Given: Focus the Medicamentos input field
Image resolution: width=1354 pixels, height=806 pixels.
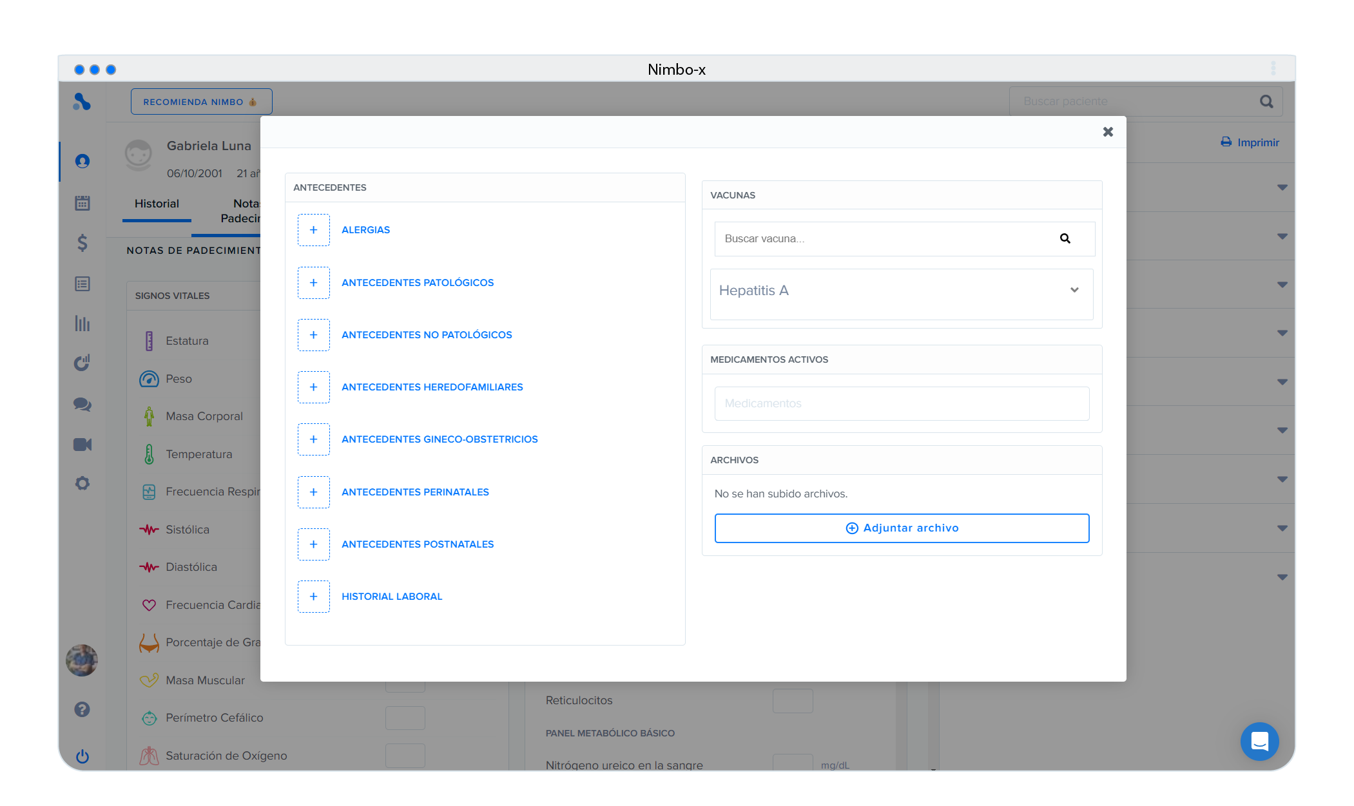Looking at the screenshot, I should [902, 403].
